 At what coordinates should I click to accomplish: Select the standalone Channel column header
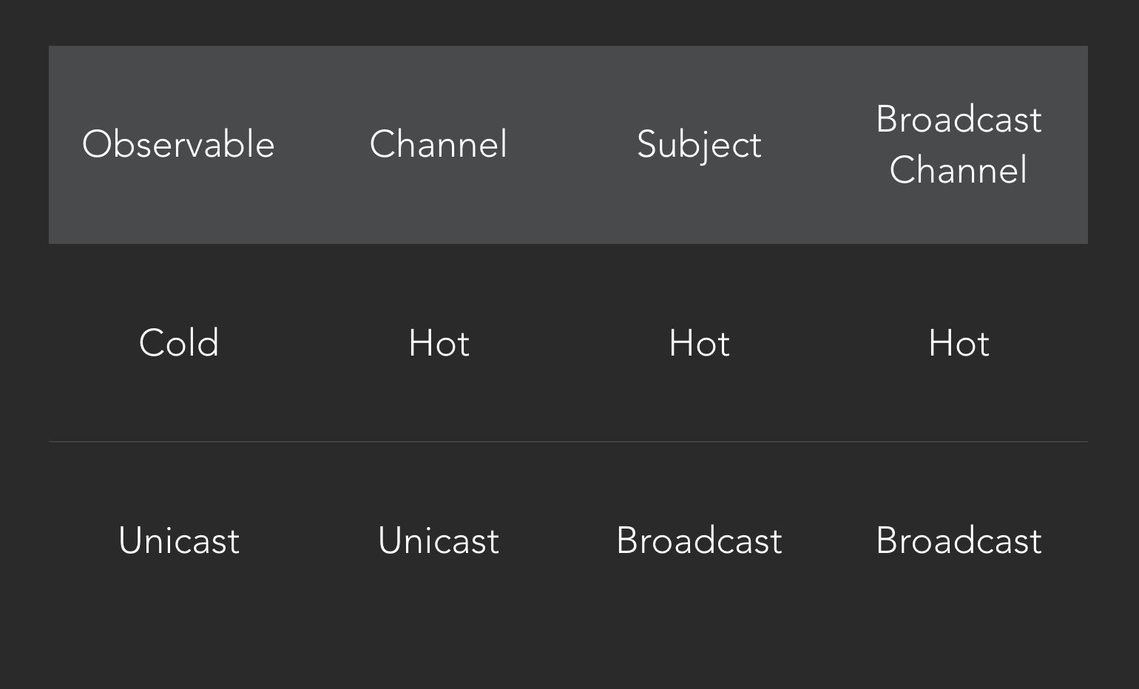[x=439, y=144]
